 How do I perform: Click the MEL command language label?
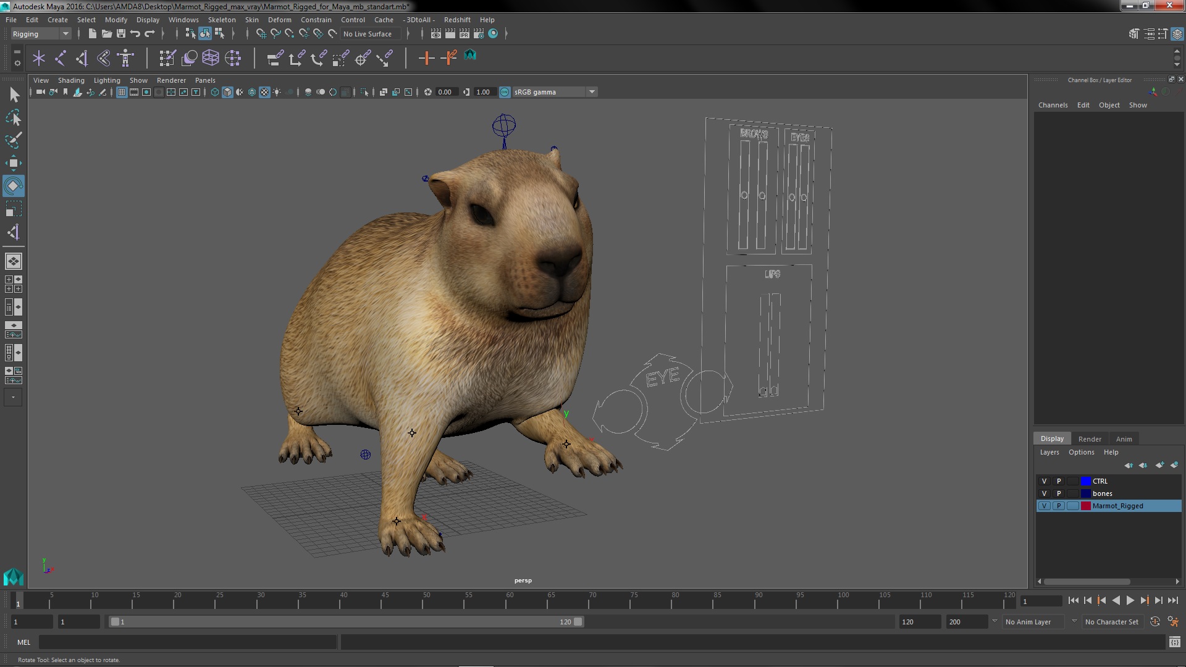(23, 642)
